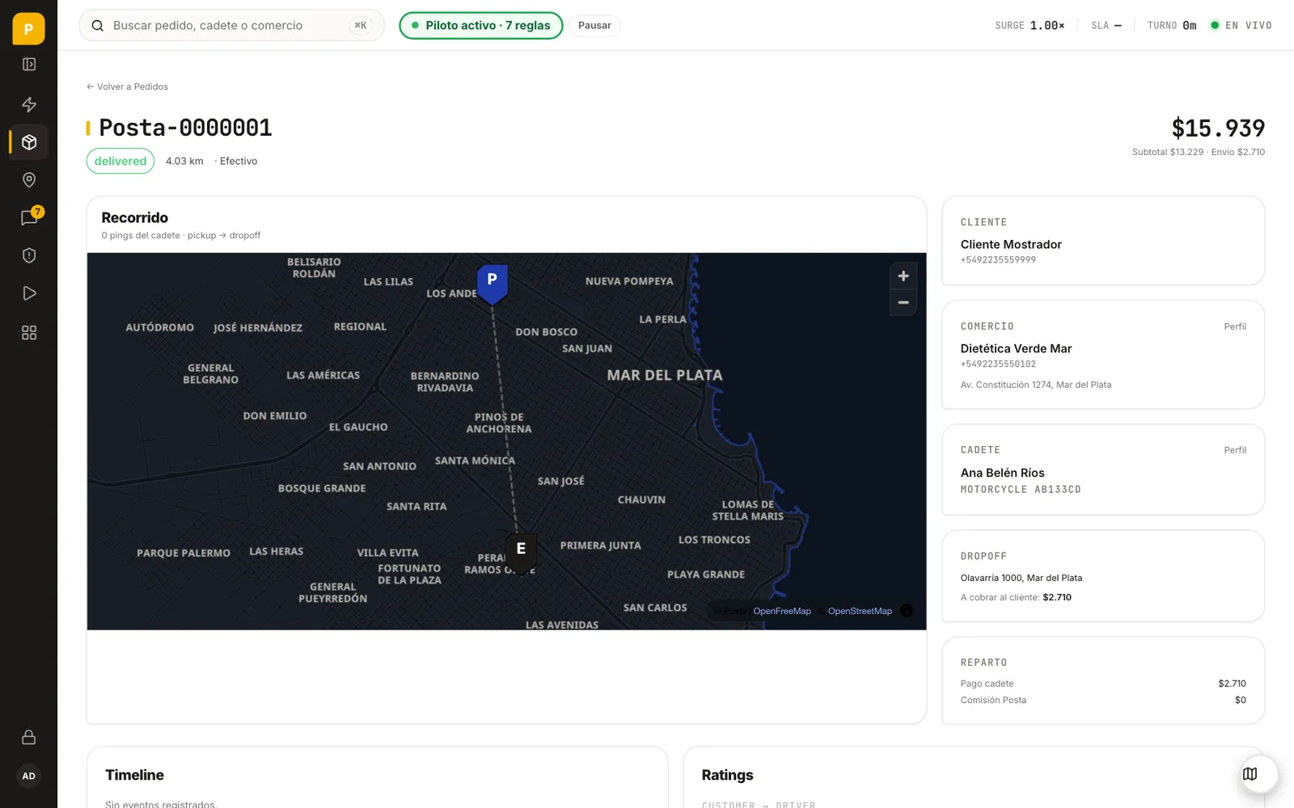Click the Pago cadete $2.710 value

click(x=1232, y=684)
